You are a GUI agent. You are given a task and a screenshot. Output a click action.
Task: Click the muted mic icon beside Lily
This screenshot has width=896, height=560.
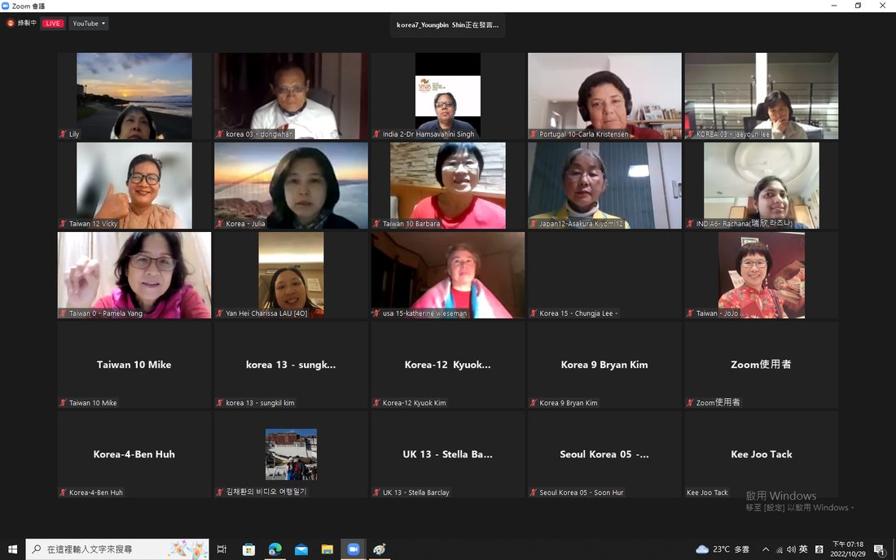[x=63, y=134]
